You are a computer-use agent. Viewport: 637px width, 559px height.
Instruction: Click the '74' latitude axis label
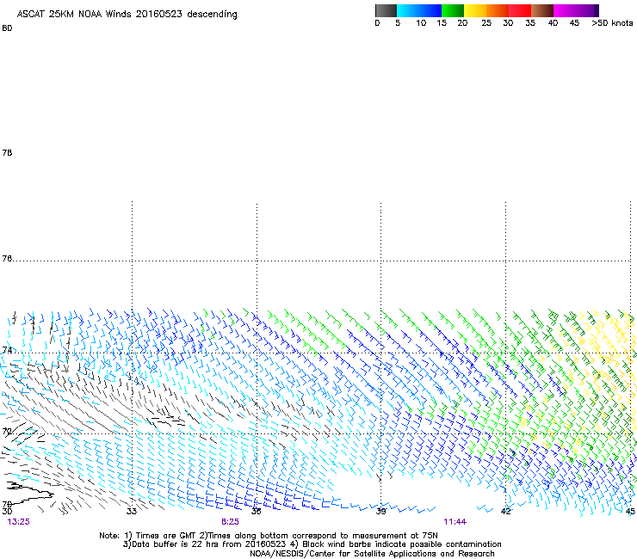pos(7,350)
